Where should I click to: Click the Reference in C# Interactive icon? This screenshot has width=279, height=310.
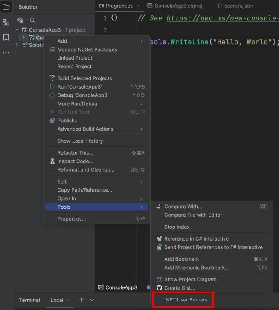click(x=159, y=238)
